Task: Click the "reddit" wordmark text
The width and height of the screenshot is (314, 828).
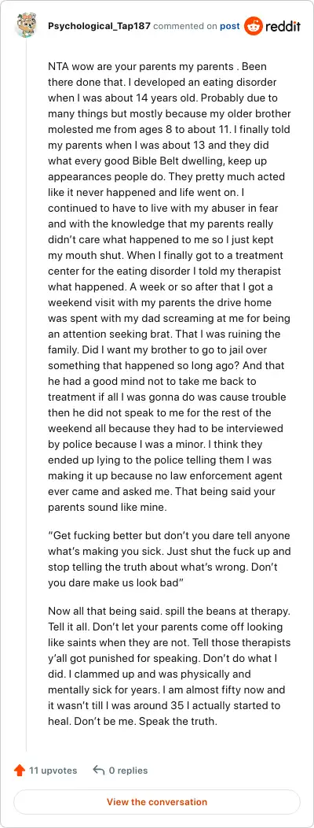Action: [283, 26]
